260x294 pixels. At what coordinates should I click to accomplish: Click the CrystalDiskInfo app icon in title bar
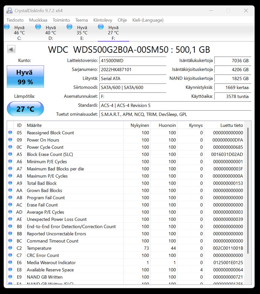click(9, 11)
